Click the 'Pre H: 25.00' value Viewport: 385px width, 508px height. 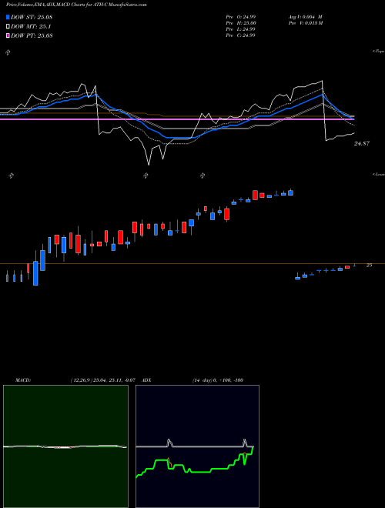[241, 23]
